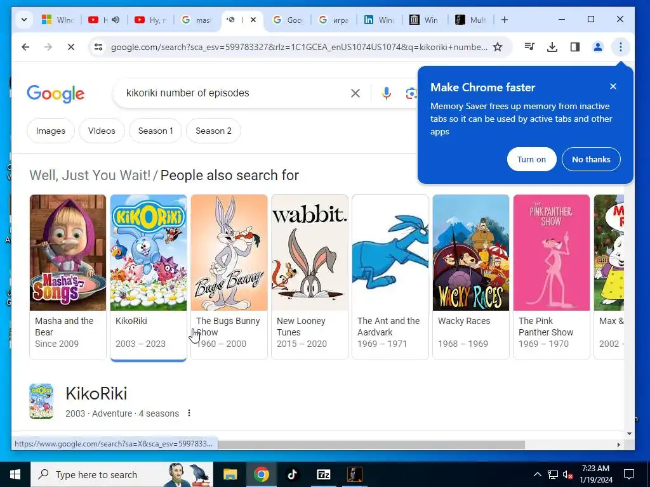
Task: Open 'Well, Just You Wait!' breadcrumb link
Action: [90, 175]
